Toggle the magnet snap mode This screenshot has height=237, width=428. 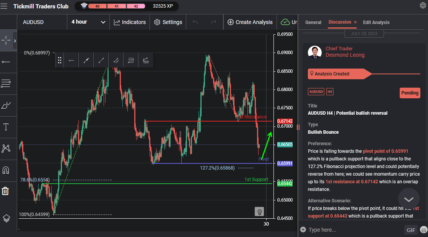pos(6,170)
